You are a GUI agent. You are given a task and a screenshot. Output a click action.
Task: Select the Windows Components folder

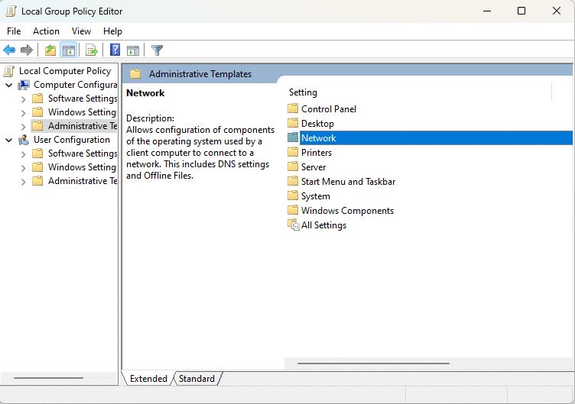point(347,211)
